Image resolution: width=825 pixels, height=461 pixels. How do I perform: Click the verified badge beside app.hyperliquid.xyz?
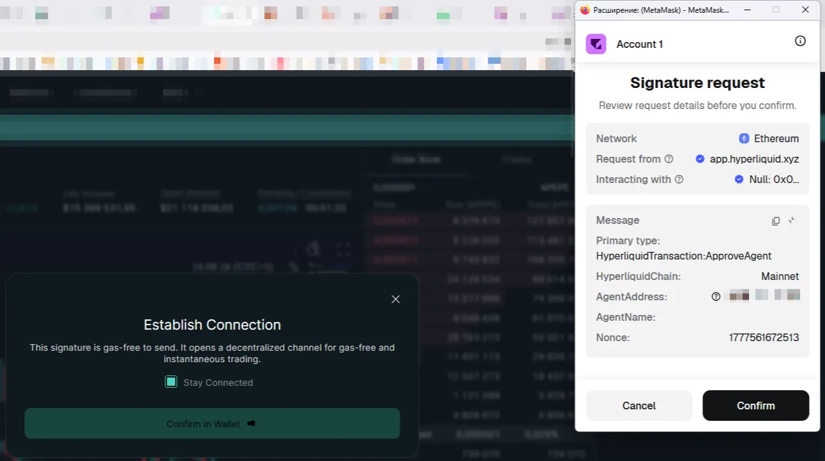tap(700, 159)
